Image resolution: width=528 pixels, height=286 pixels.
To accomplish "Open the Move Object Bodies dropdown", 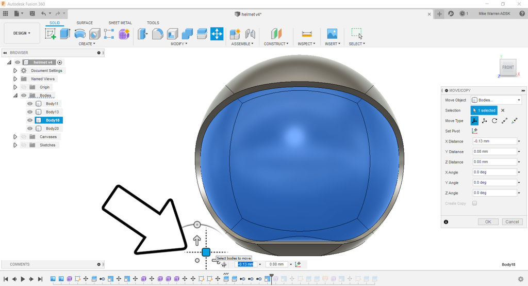I will click(x=496, y=100).
